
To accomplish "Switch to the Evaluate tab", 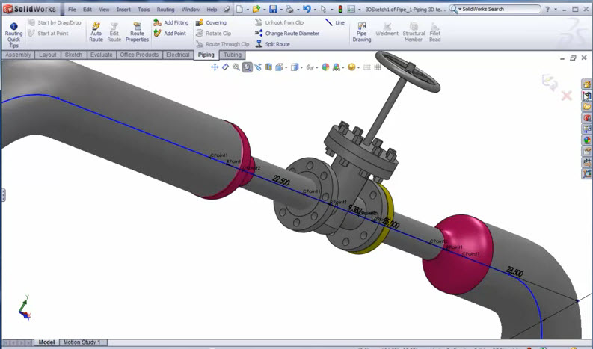I will tap(102, 55).
